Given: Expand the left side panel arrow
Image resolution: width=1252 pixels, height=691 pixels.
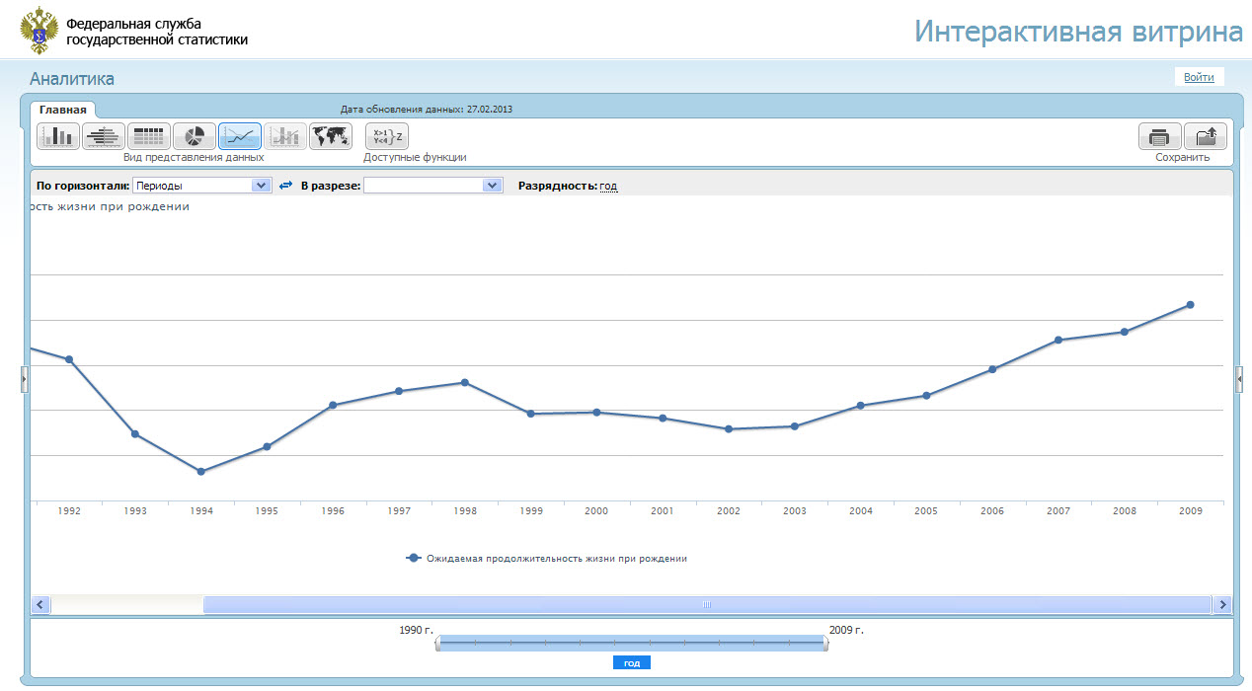Looking at the screenshot, I should [x=25, y=379].
